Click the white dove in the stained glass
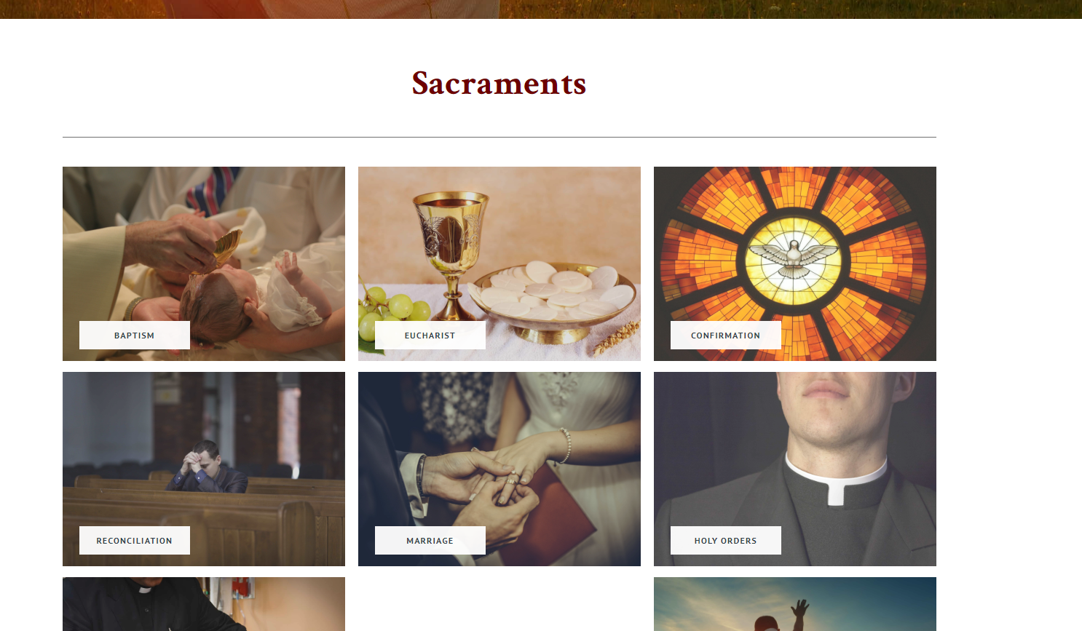This screenshot has width=1082, height=631. click(x=794, y=258)
